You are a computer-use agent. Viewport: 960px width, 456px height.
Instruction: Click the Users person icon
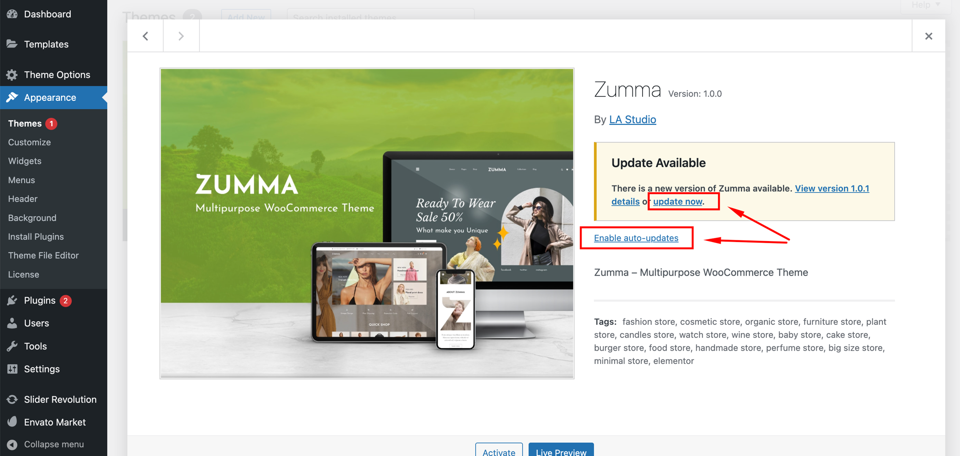(x=12, y=323)
